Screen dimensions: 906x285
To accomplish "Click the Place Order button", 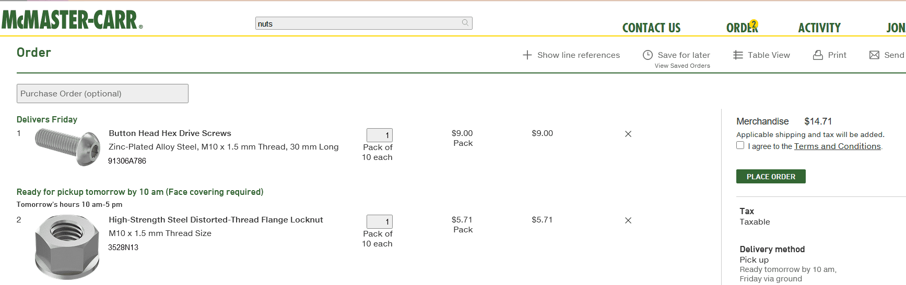I will point(771,177).
